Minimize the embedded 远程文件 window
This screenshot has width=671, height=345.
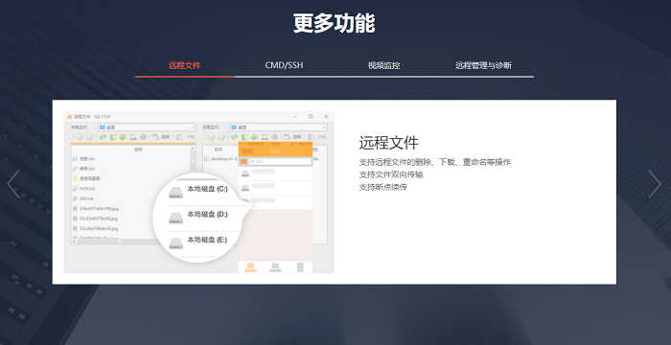295,116
